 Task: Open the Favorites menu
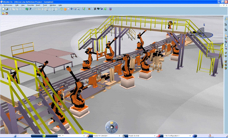pos(31,5)
